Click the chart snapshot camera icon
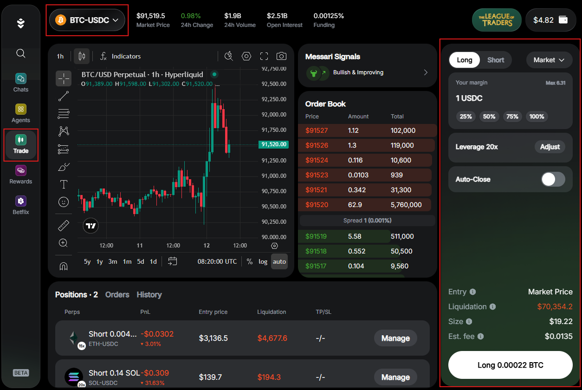This screenshot has height=390, width=582. coord(281,56)
